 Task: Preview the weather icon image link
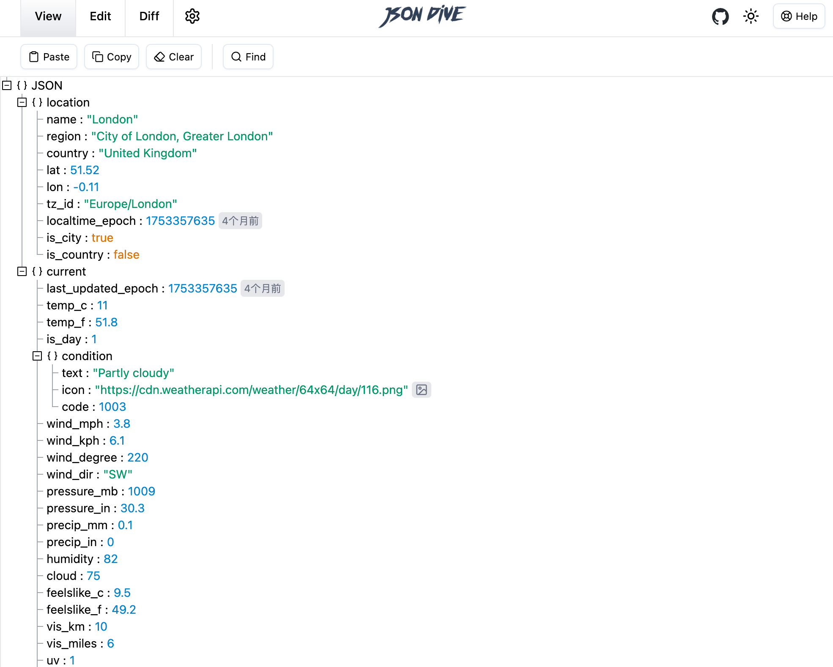[x=421, y=390]
